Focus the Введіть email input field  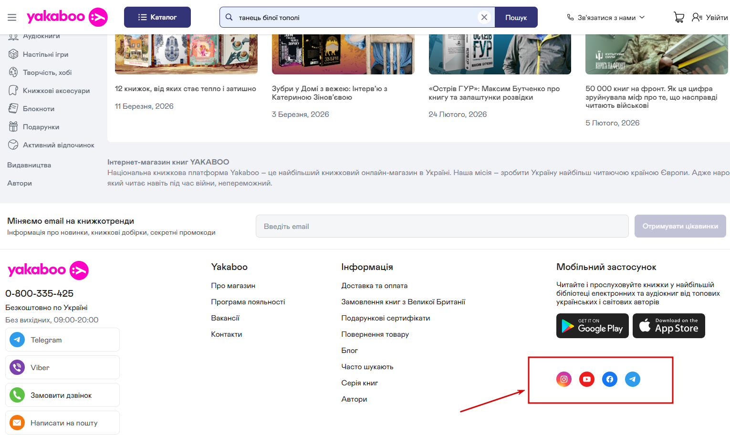442,226
